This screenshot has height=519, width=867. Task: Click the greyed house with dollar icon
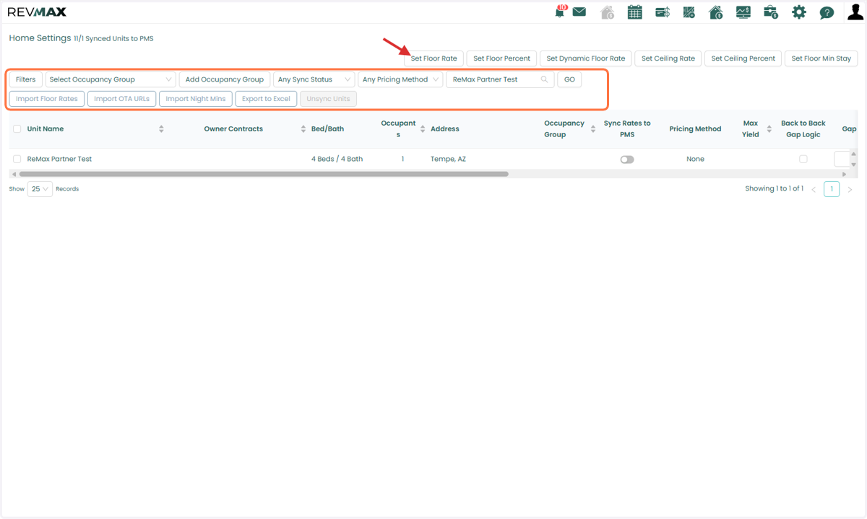tap(608, 12)
